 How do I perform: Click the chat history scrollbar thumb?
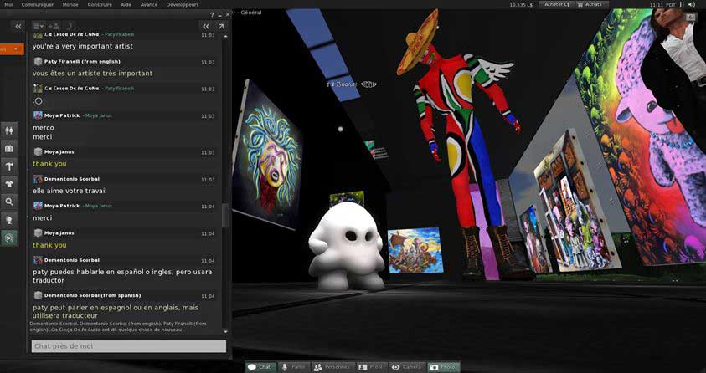[x=224, y=215]
